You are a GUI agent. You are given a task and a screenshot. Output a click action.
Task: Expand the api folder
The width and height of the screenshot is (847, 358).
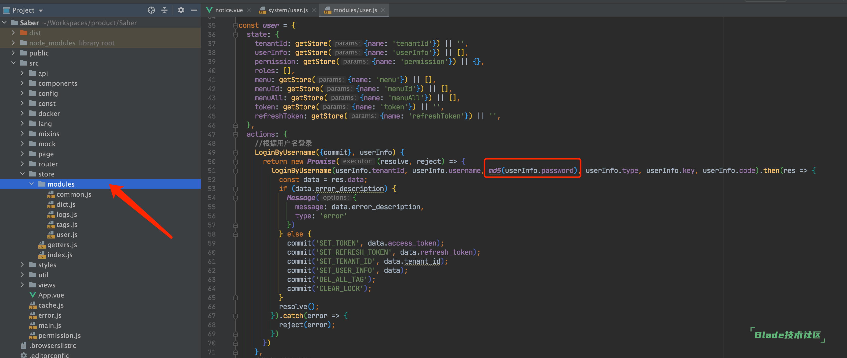click(22, 73)
